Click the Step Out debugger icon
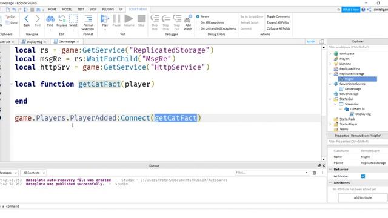Image resolution: width=388 pixels, height=218 pixels. (x=177, y=19)
